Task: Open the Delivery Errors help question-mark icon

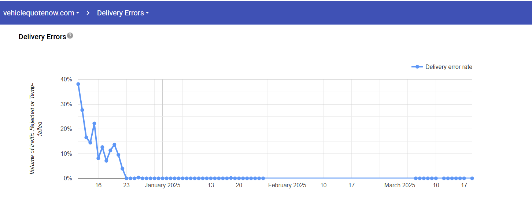Action: (x=70, y=36)
